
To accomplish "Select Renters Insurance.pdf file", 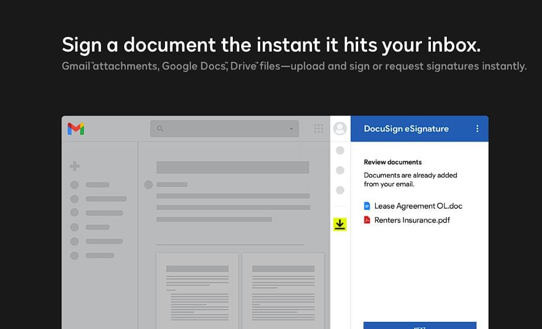I will pos(407,220).
